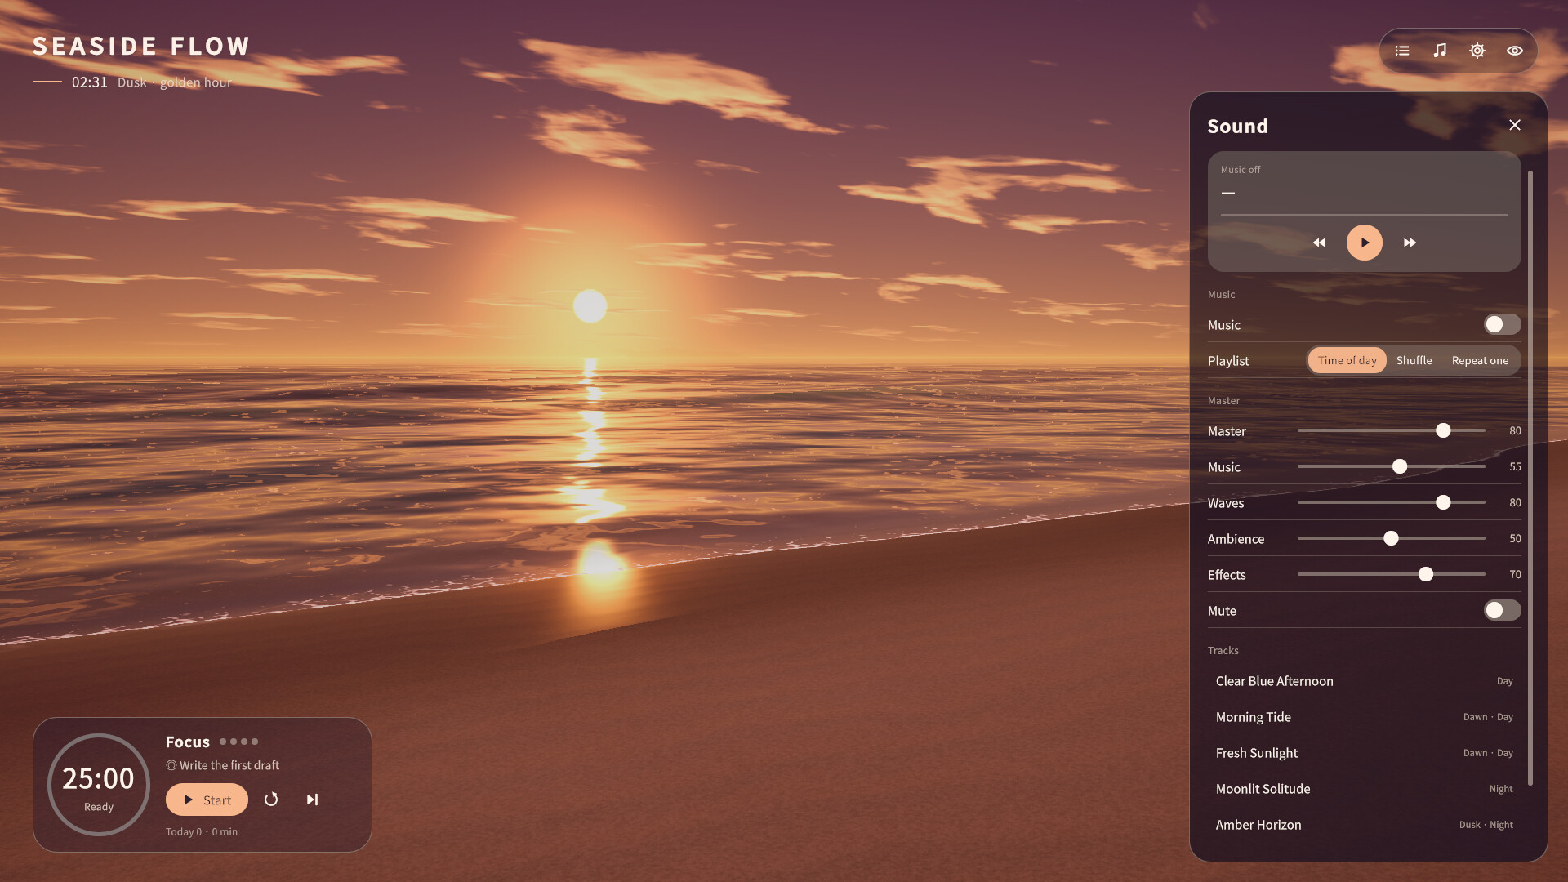The height and width of the screenshot is (882, 1568).
Task: Adjust the Music volume slider
Action: tap(1392, 466)
